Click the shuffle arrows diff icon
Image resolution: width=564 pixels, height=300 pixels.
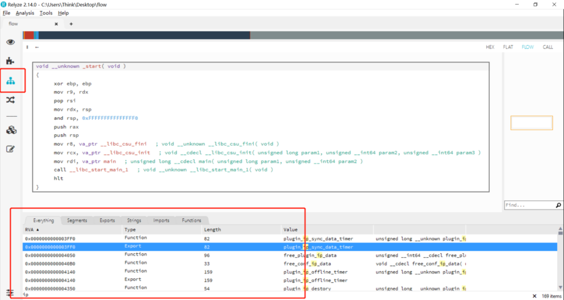[10, 100]
